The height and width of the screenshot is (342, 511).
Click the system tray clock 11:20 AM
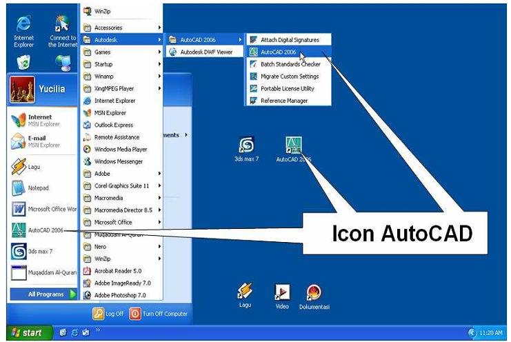(491, 333)
